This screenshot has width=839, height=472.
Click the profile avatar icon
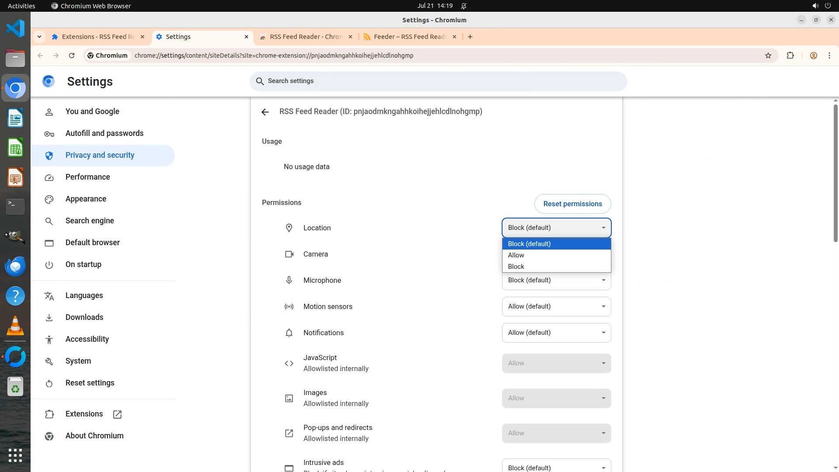(813, 56)
